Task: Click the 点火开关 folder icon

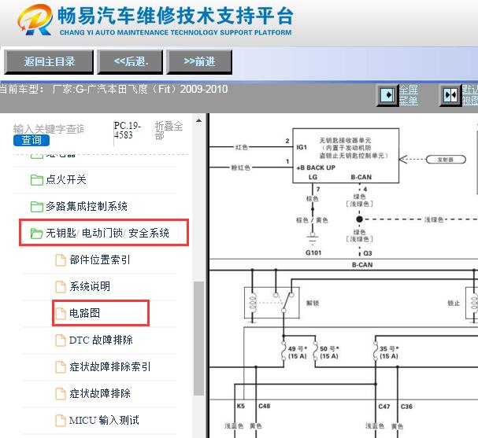Action: tap(36, 180)
